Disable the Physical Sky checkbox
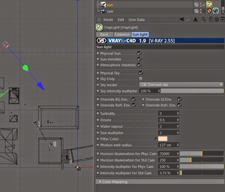225x192 pixels. tap(141, 73)
